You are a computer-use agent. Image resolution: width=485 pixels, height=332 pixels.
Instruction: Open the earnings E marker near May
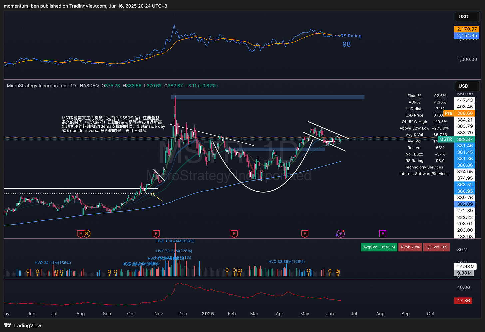(x=304, y=234)
